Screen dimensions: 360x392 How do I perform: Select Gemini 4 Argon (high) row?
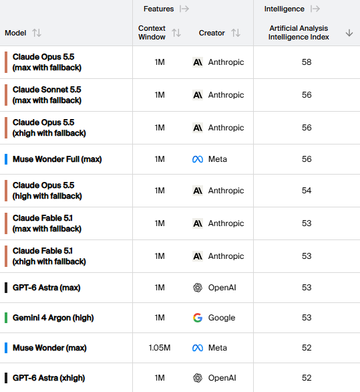tap(180, 318)
